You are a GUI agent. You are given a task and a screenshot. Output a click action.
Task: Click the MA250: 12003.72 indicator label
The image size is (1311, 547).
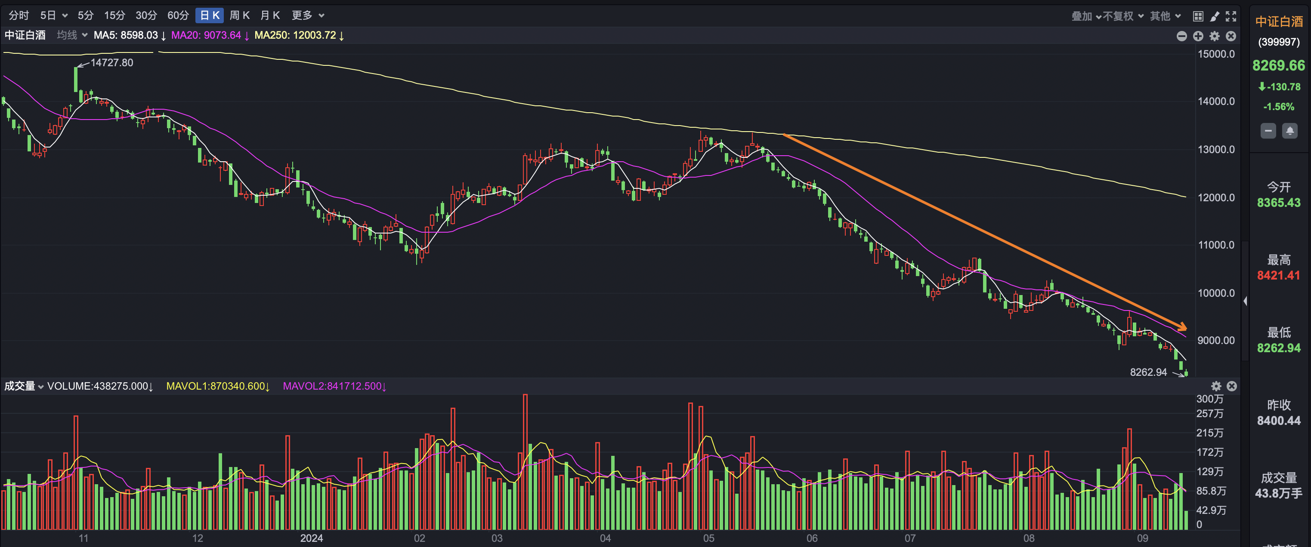299,35
